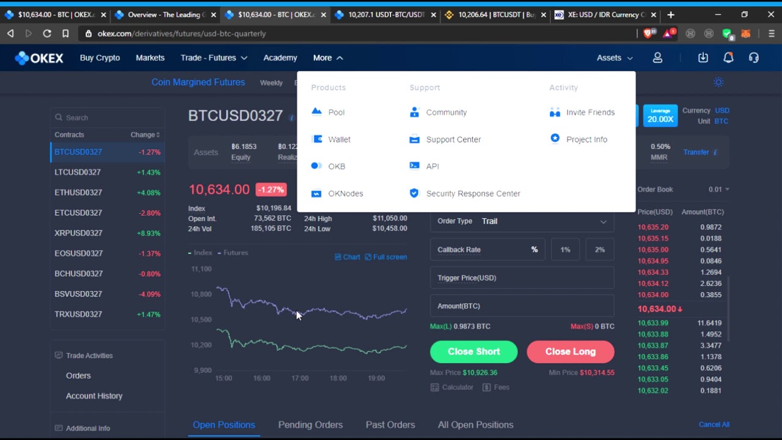Select EOSUSD0327 contract
782x440 pixels.
pyautogui.click(x=107, y=253)
